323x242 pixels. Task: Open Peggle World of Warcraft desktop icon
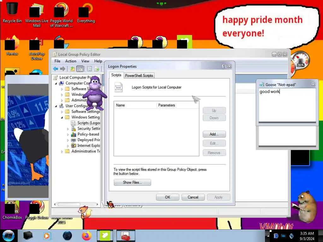(x=61, y=15)
